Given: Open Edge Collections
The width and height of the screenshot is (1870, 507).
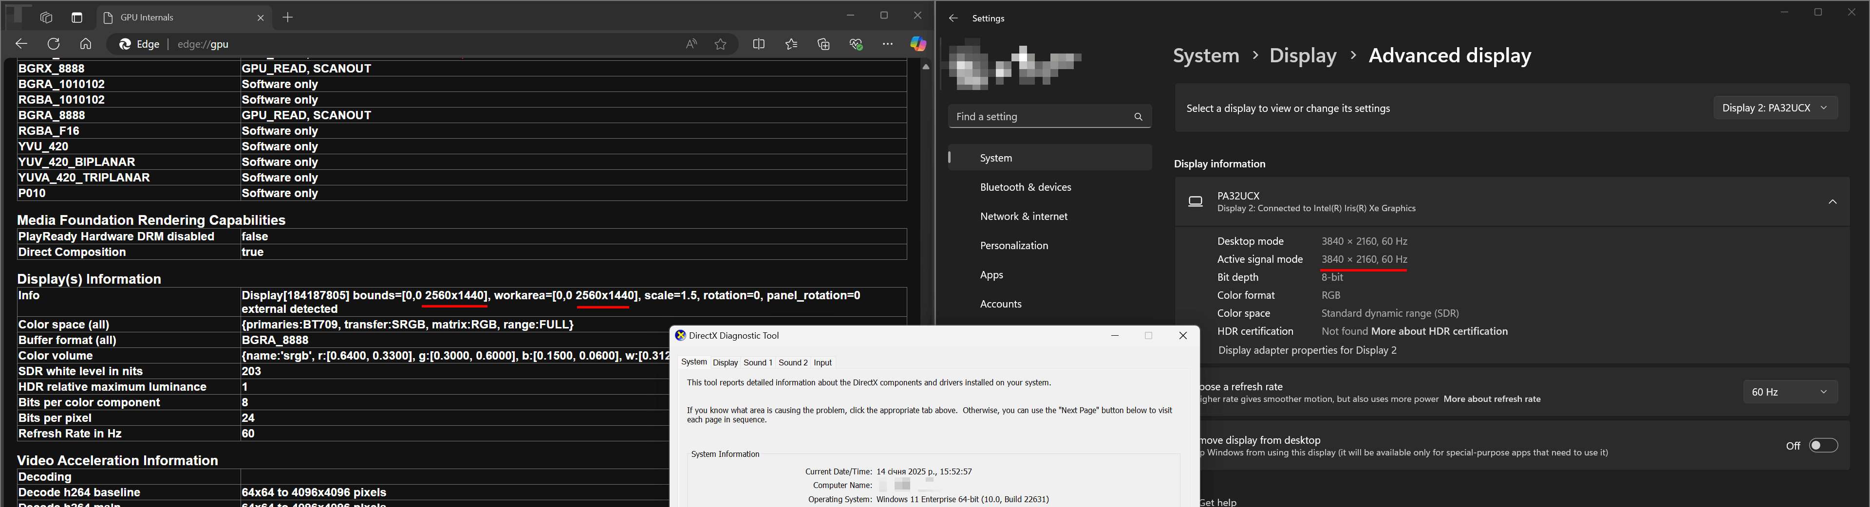Looking at the screenshot, I should [x=823, y=44].
